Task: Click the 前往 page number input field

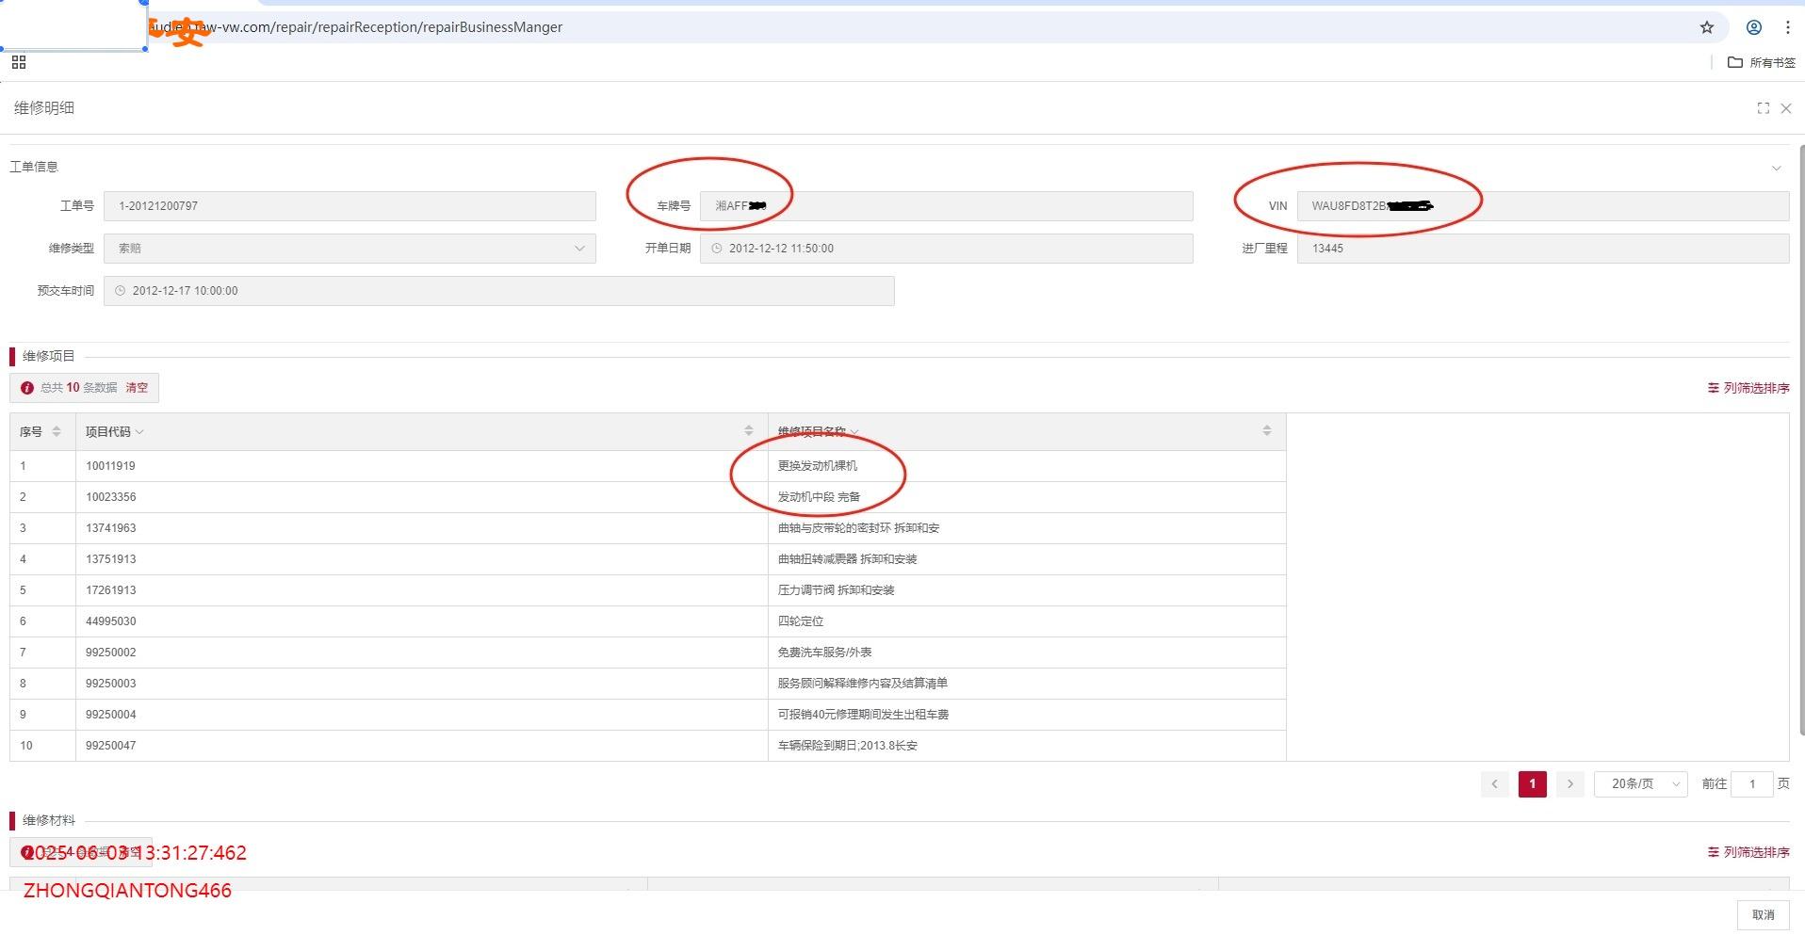Action: coord(1751,783)
